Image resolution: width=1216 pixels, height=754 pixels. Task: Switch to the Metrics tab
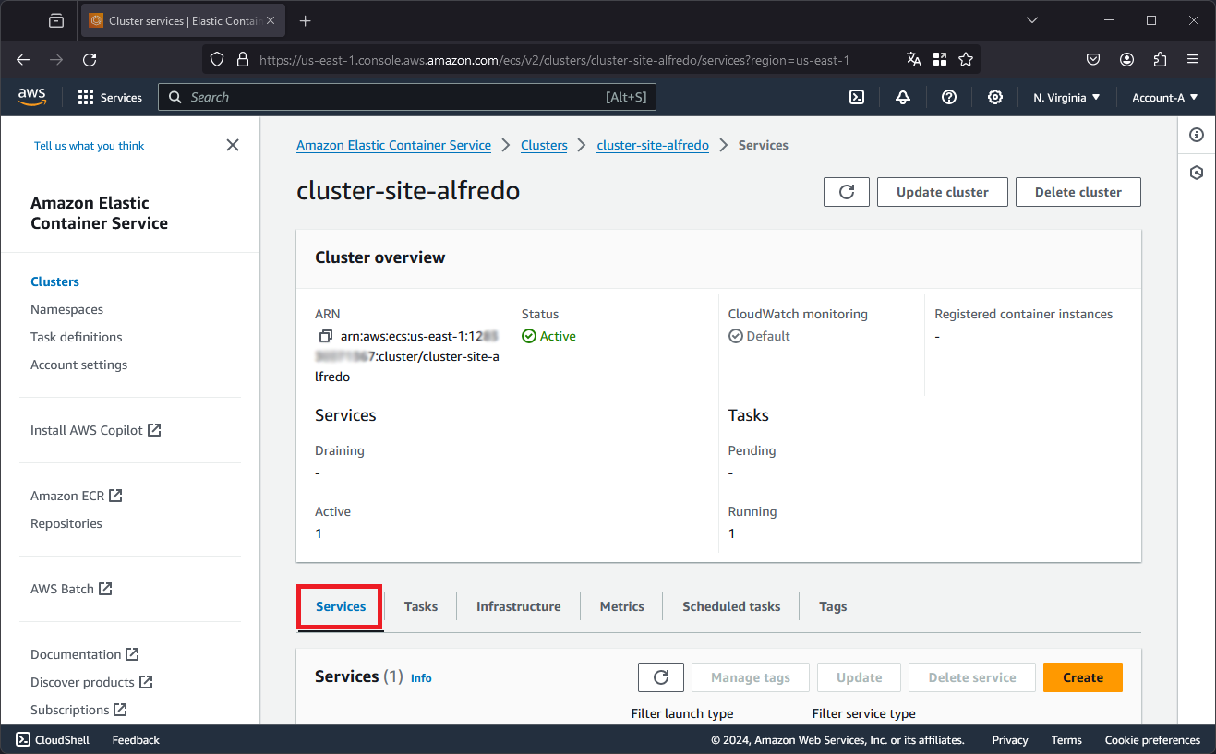[x=622, y=606]
